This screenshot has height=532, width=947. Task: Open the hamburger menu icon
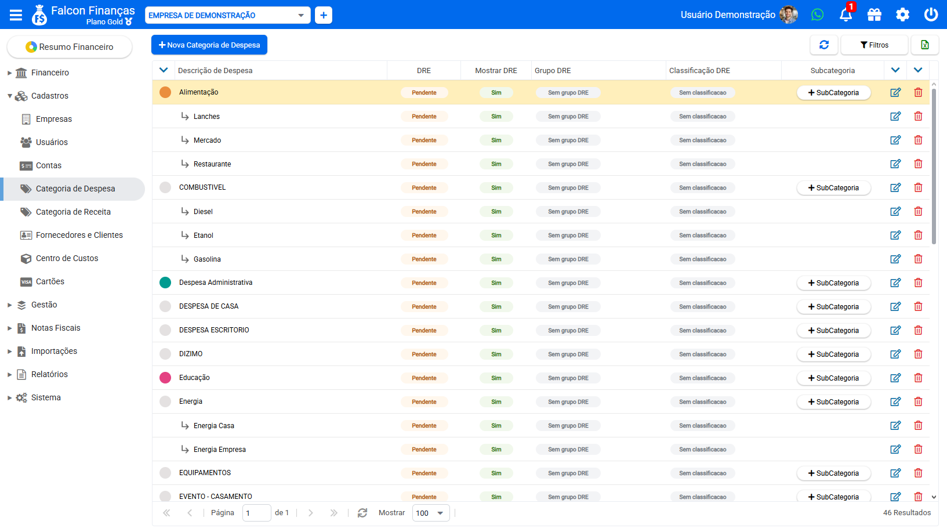pos(16,15)
